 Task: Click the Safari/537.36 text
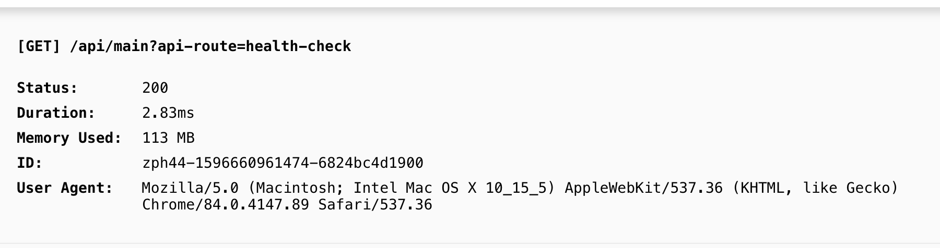point(375,204)
